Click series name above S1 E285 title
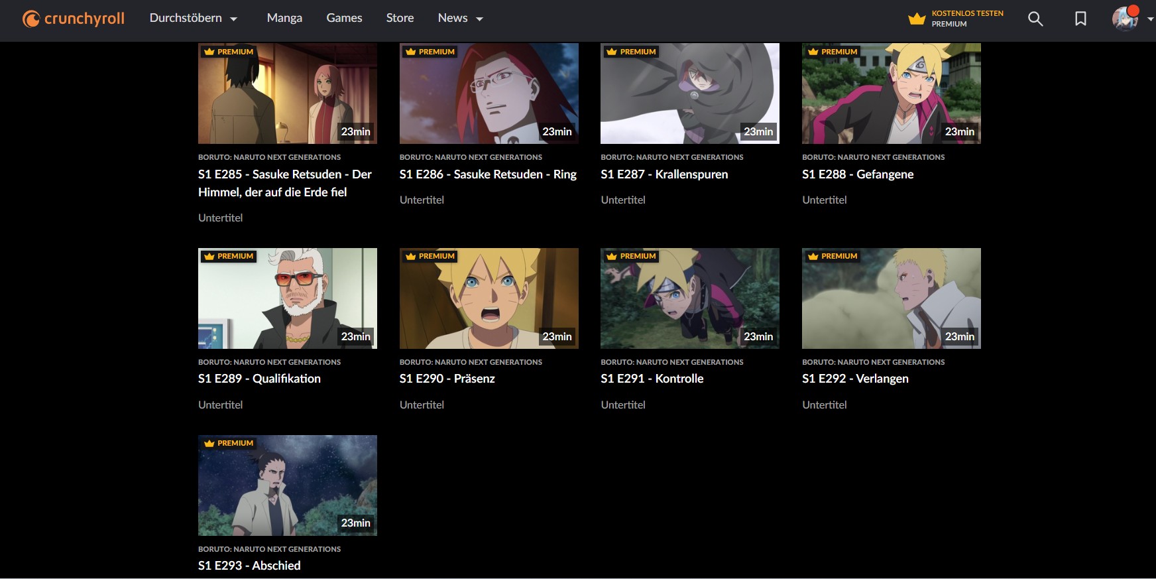This screenshot has height=579, width=1156. [x=269, y=157]
